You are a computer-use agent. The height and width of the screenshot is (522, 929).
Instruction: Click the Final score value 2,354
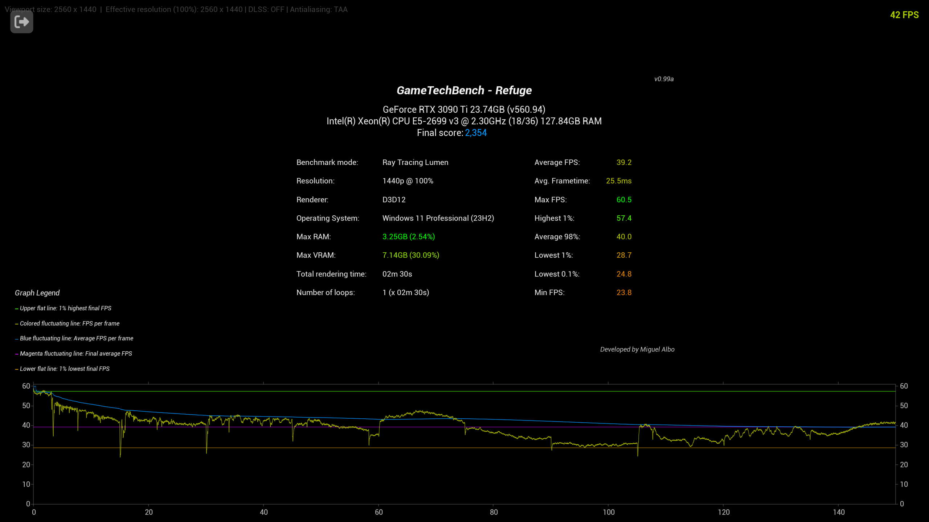coord(476,133)
